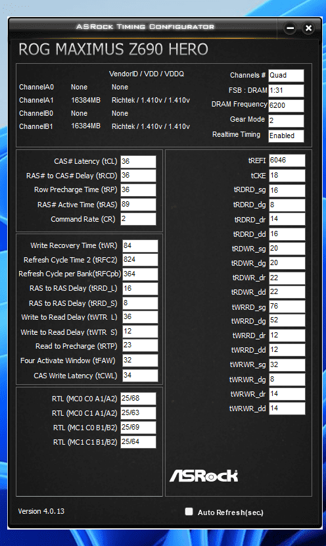326x546 pixels.
Task: Click the tRRD_L value field
Action: 140,289
